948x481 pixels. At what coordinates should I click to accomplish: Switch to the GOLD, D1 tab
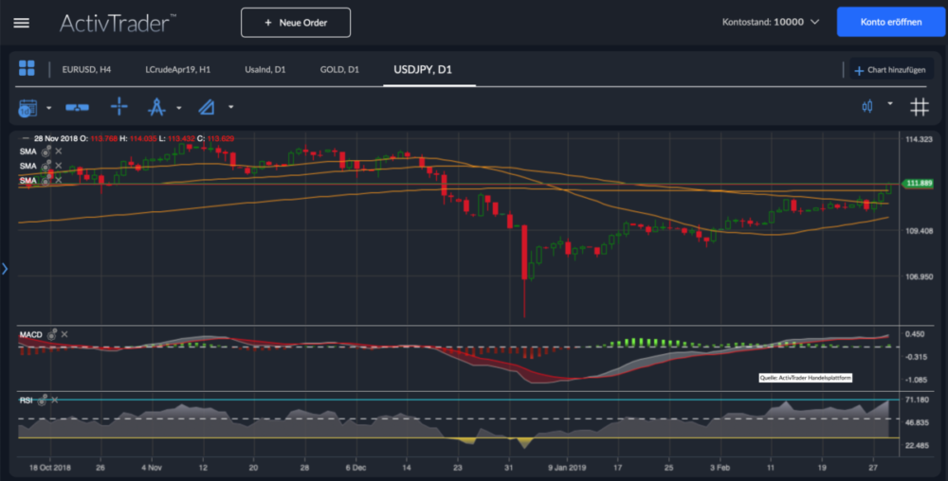(x=339, y=70)
